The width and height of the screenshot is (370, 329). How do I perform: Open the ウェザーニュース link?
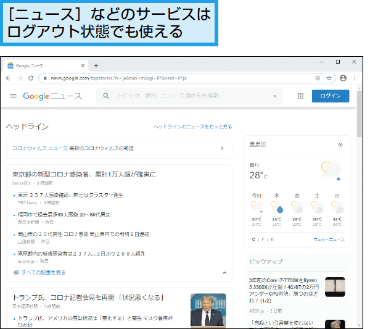click(x=329, y=239)
